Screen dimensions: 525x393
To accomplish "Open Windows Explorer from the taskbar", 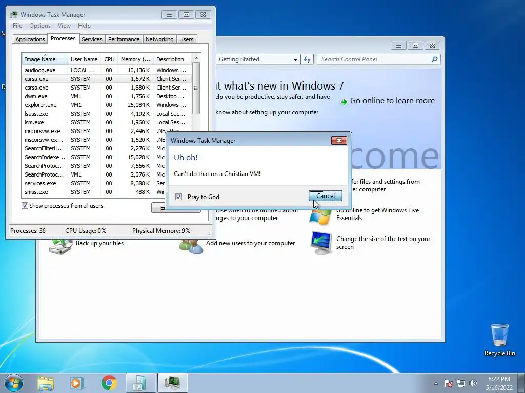I will (x=46, y=383).
